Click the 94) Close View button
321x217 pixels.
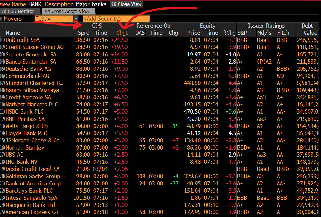[x=126, y=4]
